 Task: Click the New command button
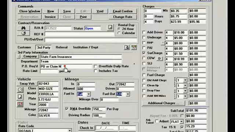click(x=51, y=11)
